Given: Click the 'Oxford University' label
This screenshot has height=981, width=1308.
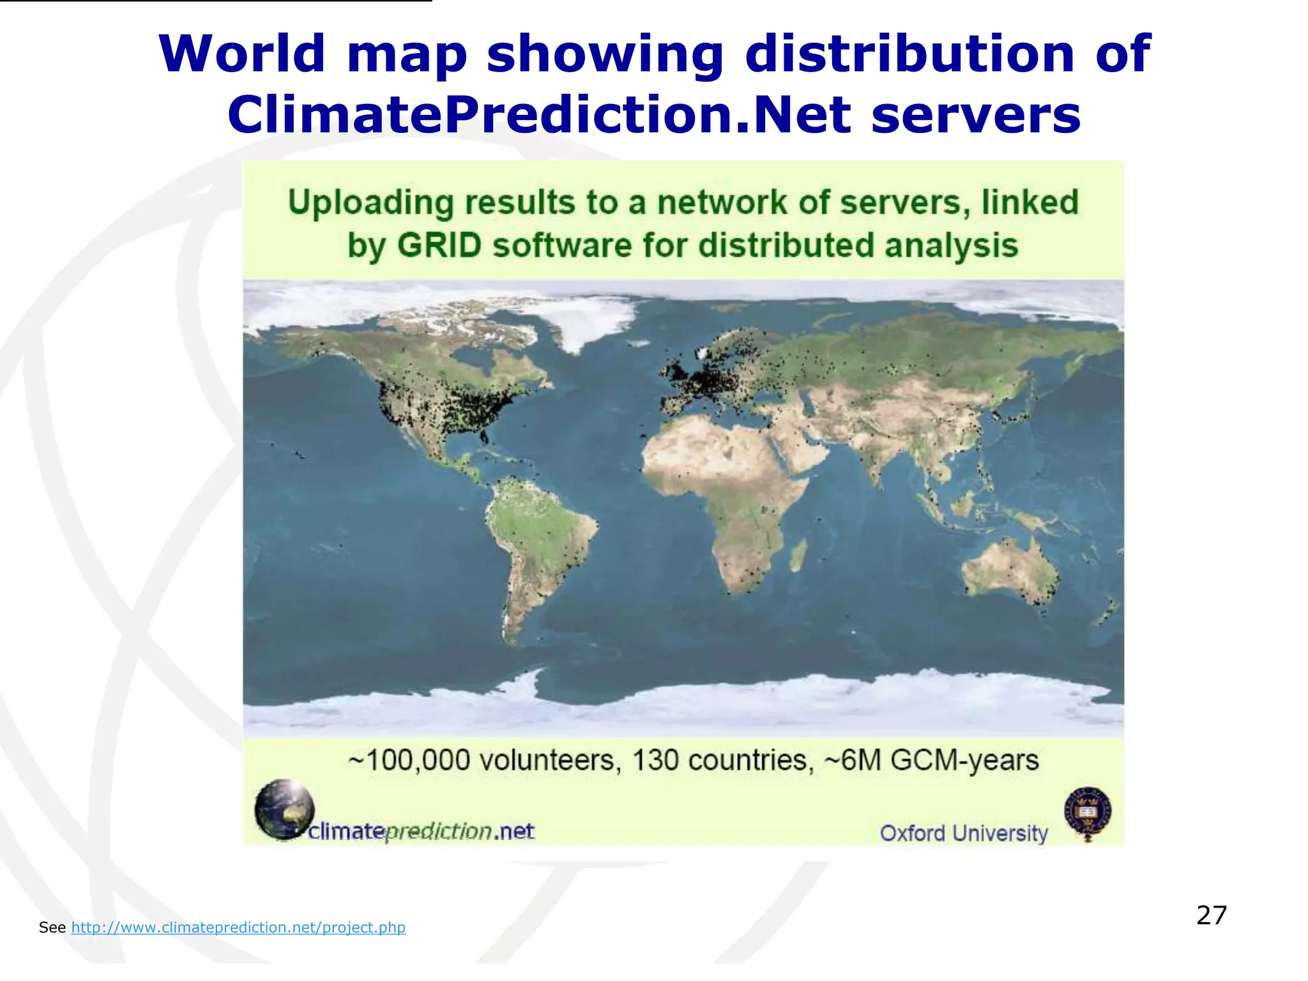Looking at the screenshot, I should (964, 833).
